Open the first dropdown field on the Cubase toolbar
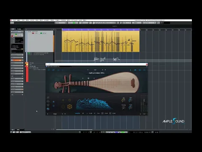 click(x=61, y=23)
